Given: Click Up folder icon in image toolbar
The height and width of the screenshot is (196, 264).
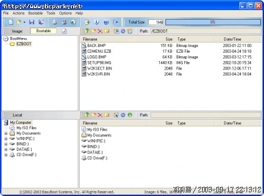Looking at the screenshot, I should (x=87, y=31).
